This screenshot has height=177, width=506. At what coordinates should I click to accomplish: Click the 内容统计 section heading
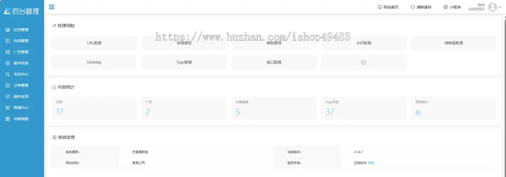pos(66,87)
